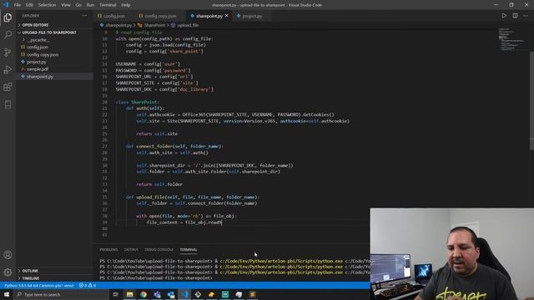Open editor More Actions menu

[x=526, y=16]
